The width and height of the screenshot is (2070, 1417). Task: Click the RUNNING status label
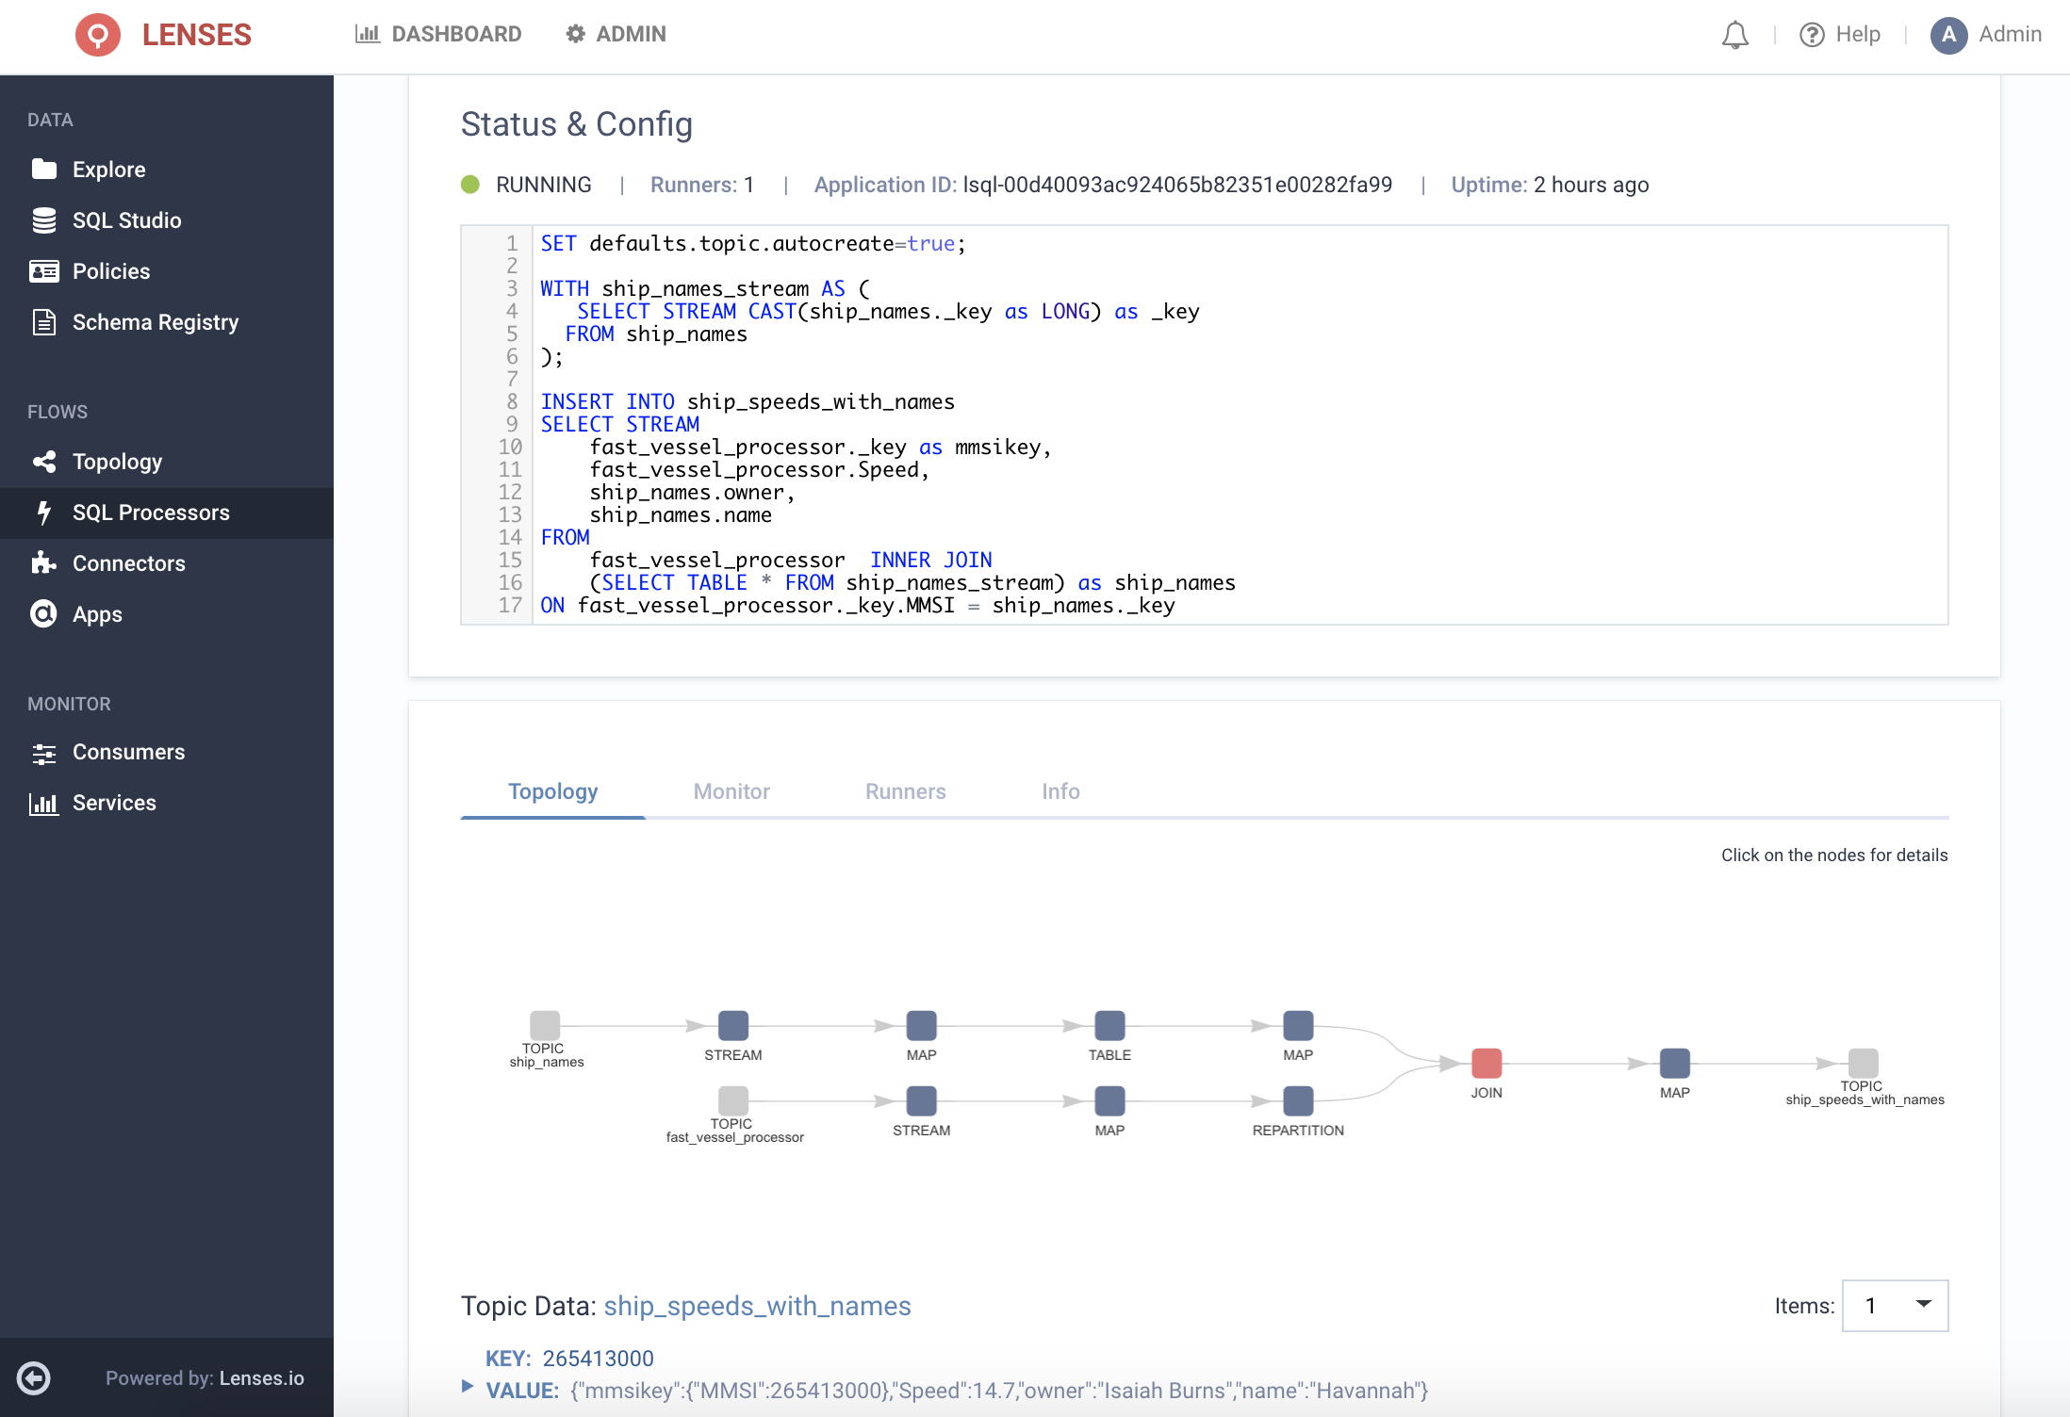[x=544, y=185]
